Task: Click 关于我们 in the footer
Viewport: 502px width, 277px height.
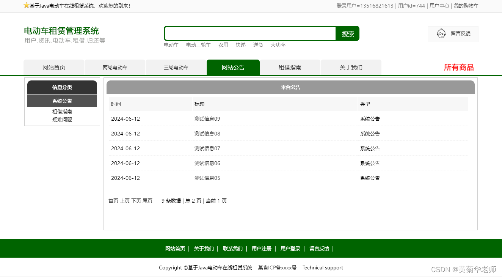Action: coord(204,249)
